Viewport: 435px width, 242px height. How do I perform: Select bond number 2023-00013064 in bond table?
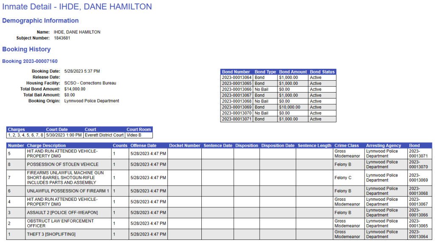(237, 78)
